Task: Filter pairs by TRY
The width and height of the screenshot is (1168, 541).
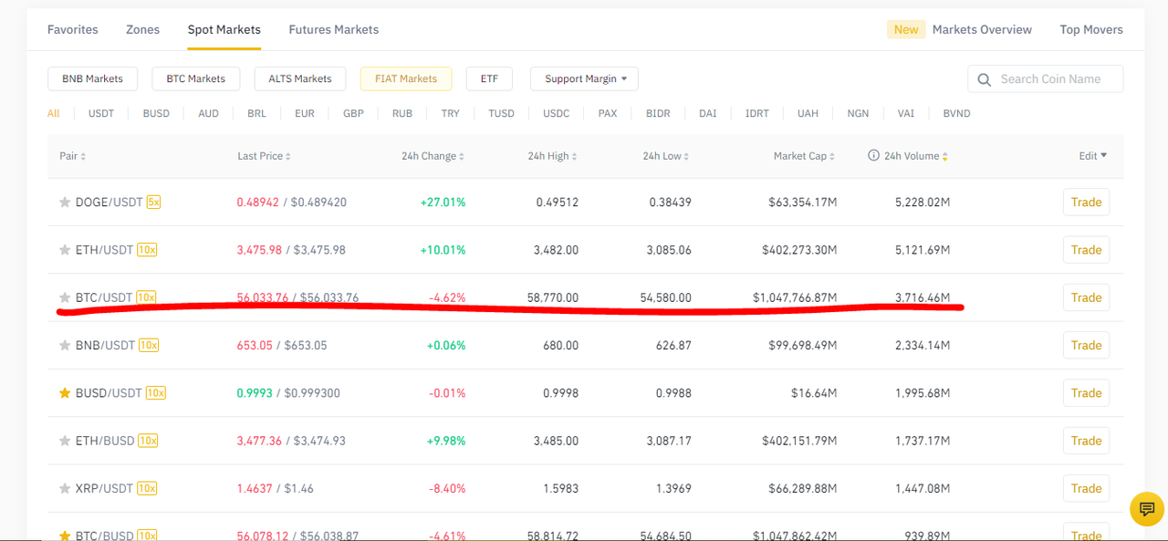Action: pyautogui.click(x=451, y=113)
